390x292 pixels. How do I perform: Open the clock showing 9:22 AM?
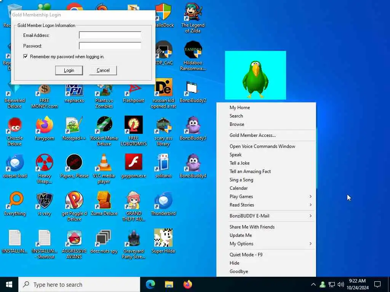pos(357,284)
